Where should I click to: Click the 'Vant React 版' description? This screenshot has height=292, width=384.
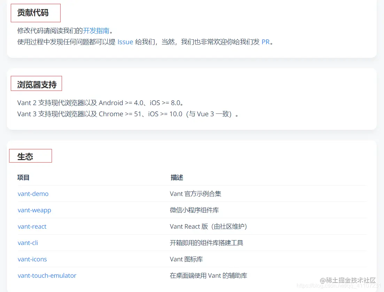point(208,227)
